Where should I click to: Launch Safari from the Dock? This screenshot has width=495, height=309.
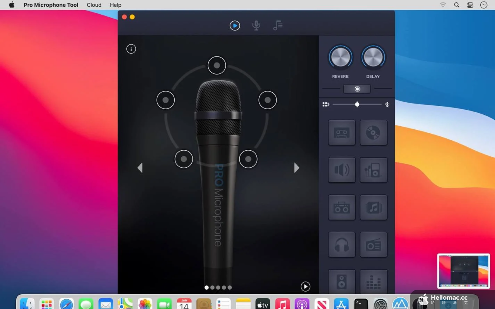tap(67, 304)
